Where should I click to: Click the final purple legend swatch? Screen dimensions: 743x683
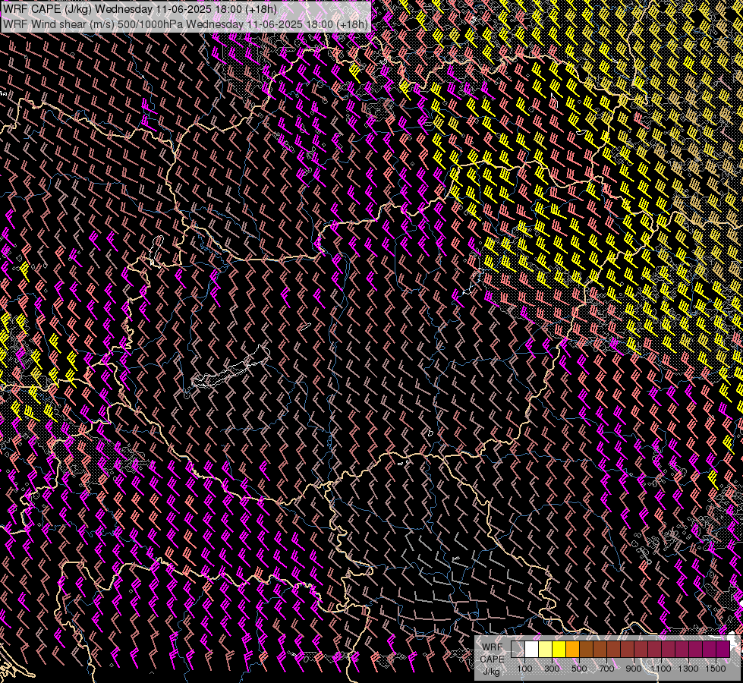tap(723, 649)
